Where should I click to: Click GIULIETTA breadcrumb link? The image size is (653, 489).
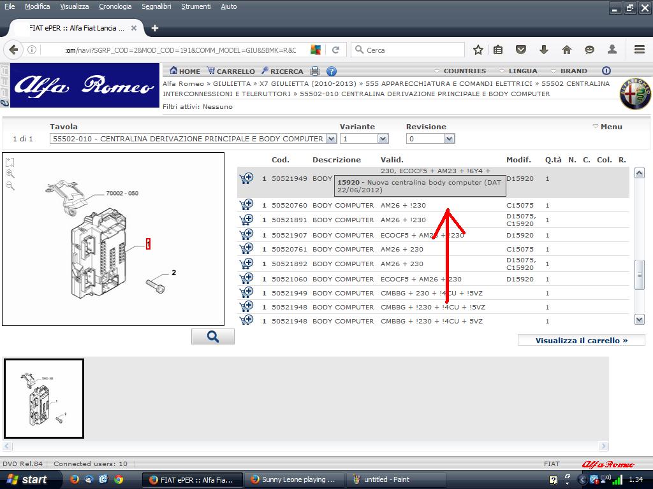(x=231, y=83)
